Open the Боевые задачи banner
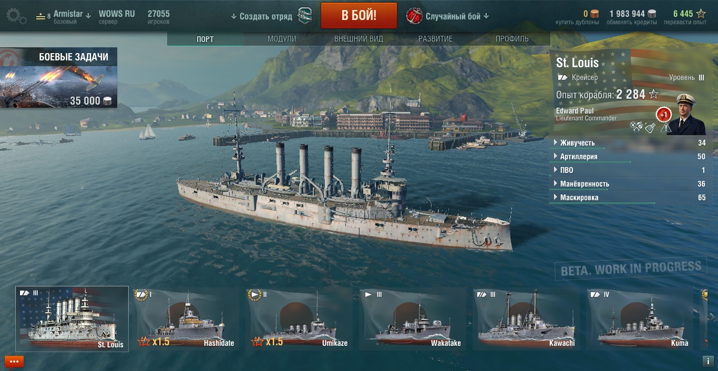This screenshot has width=718, height=371. (x=58, y=78)
